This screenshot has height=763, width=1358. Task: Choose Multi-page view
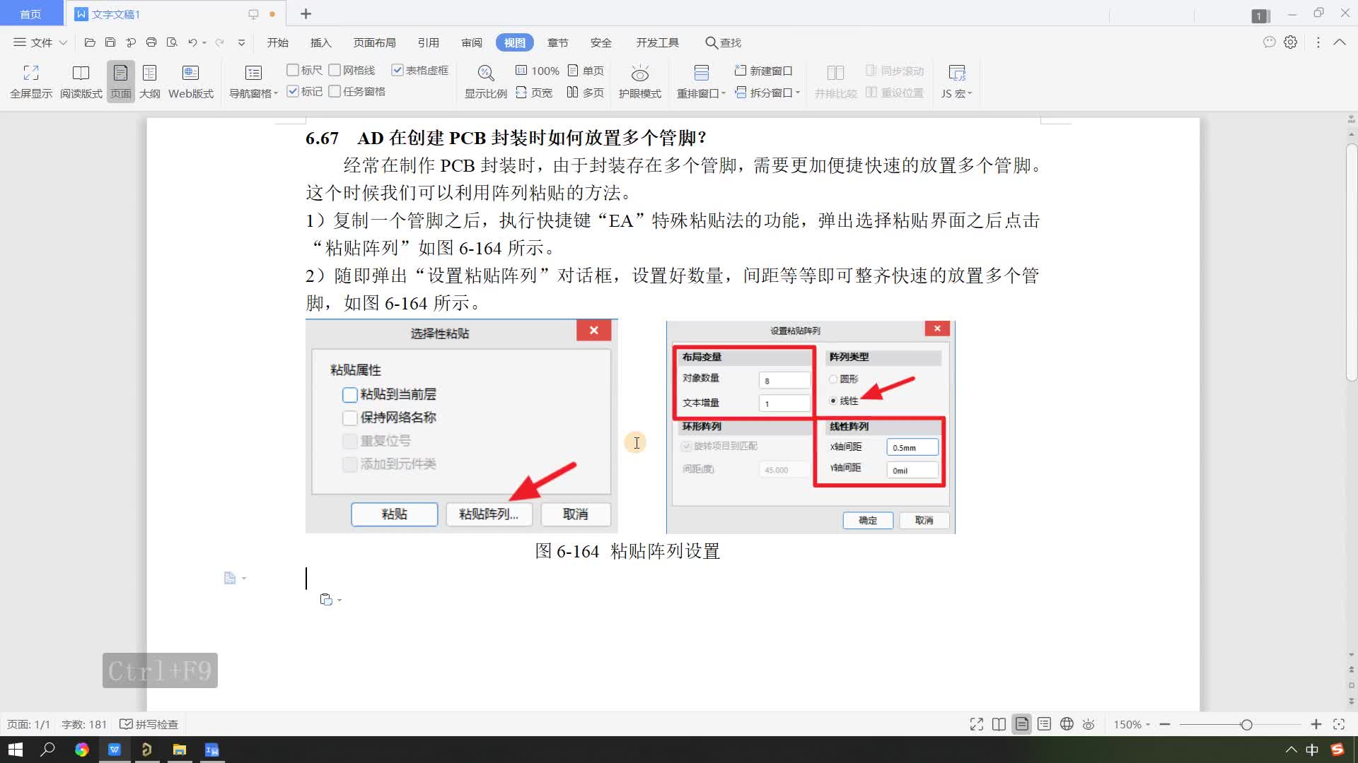[x=586, y=93]
